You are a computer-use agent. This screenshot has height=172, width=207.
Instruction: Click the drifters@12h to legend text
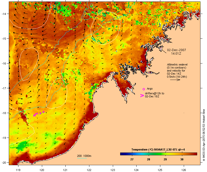154,93
